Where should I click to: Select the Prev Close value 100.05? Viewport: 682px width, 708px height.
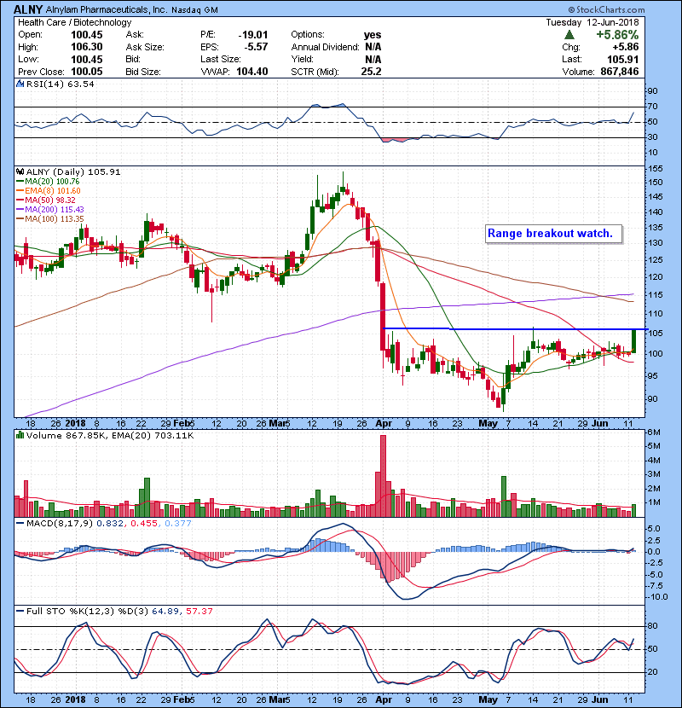tap(87, 72)
